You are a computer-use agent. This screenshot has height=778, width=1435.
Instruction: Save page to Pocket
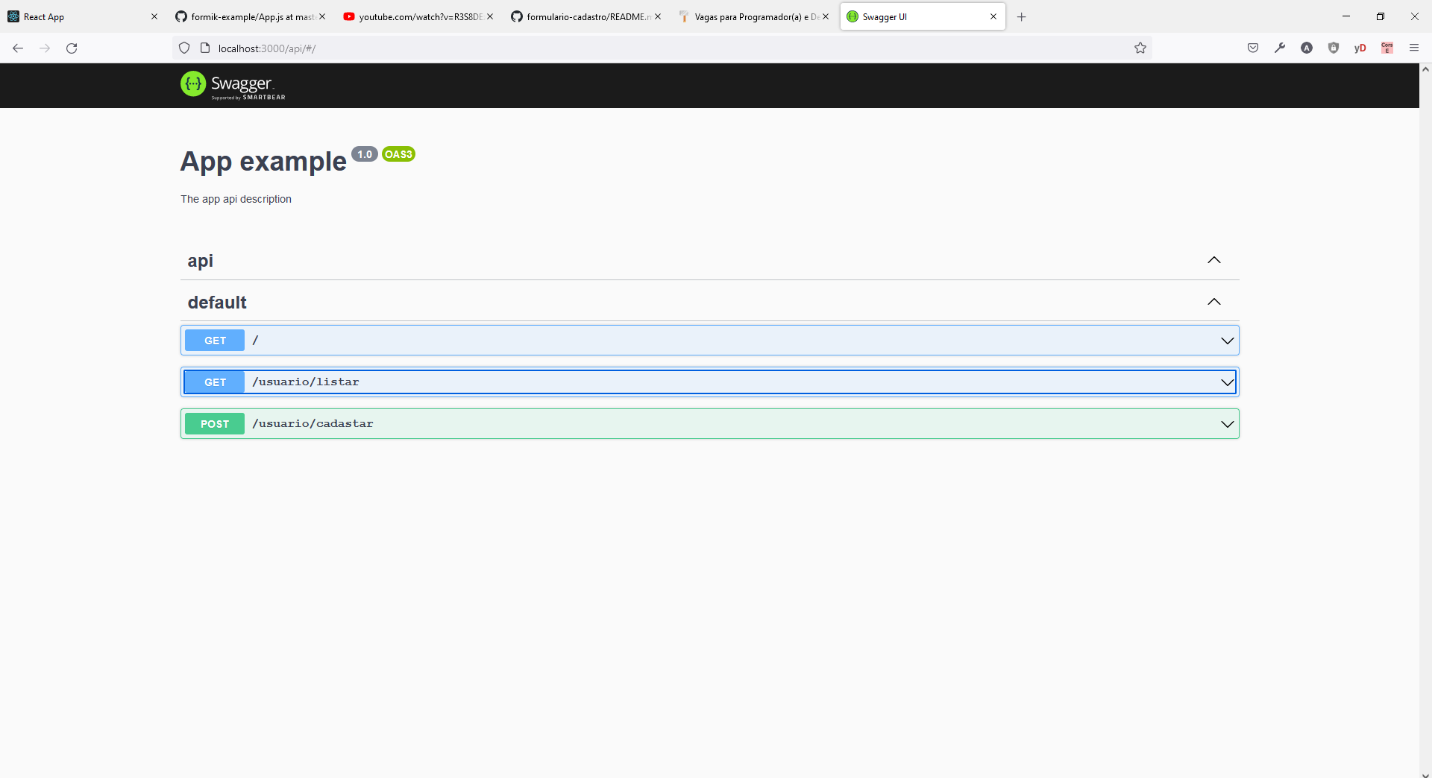coord(1252,48)
